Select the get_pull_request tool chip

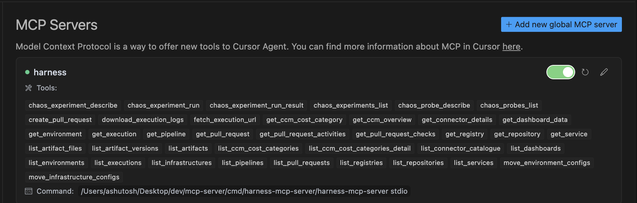pos(223,134)
